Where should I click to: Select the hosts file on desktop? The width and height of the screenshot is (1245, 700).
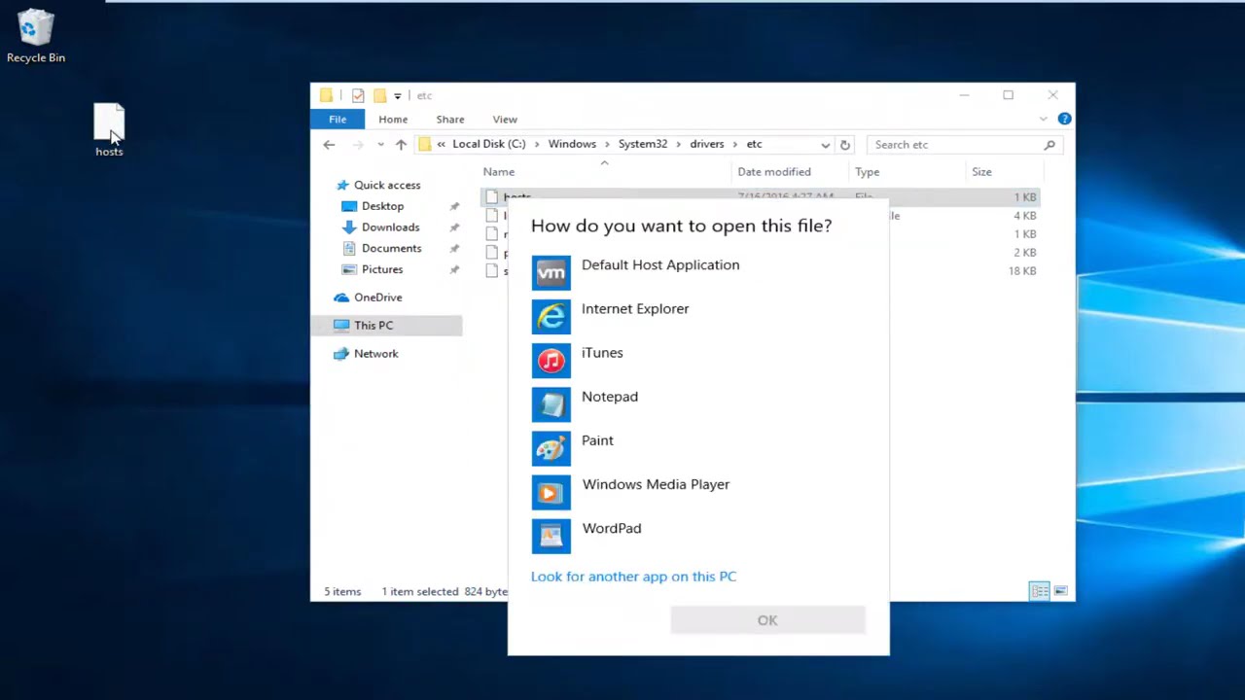(x=109, y=130)
